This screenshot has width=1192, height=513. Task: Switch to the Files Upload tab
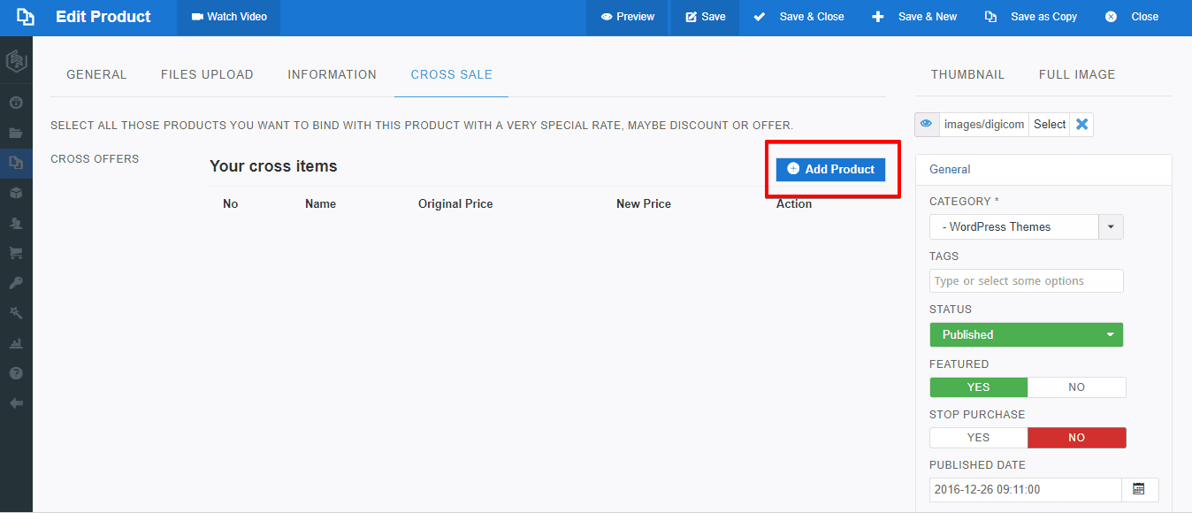[207, 75]
